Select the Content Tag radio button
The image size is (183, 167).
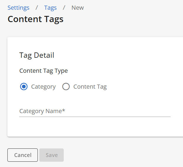point(66,87)
